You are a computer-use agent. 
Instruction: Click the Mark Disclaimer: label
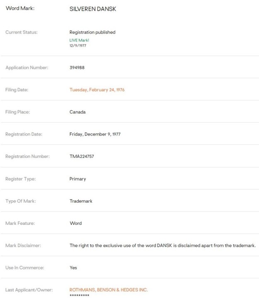[24, 246]
